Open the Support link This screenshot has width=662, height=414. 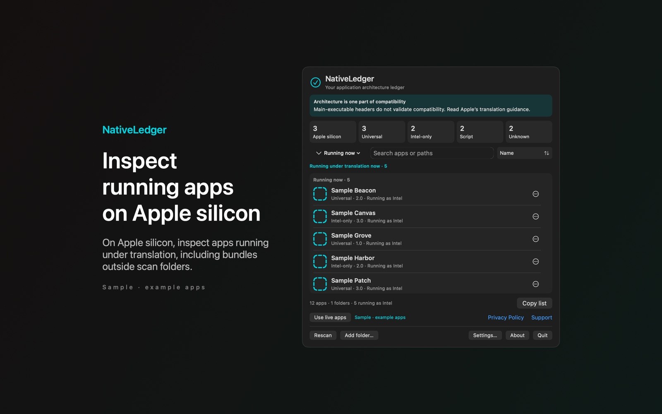coord(542,318)
